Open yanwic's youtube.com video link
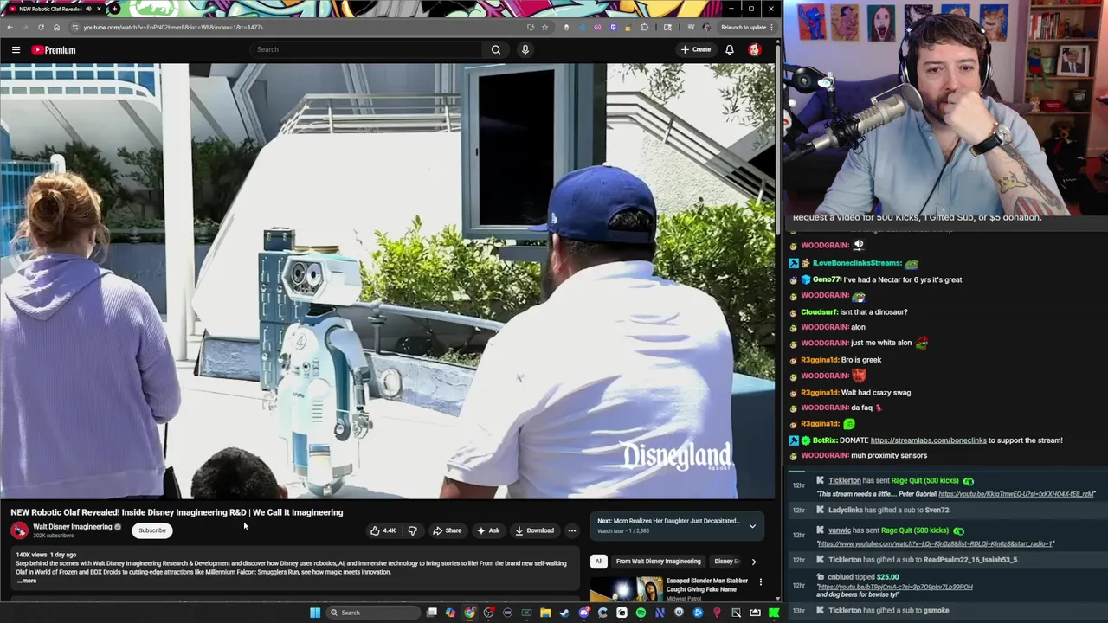Image resolution: width=1108 pixels, height=623 pixels. coord(935,544)
